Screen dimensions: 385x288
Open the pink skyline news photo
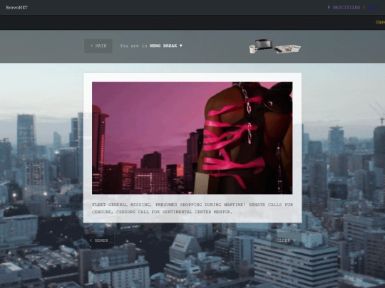(192, 138)
